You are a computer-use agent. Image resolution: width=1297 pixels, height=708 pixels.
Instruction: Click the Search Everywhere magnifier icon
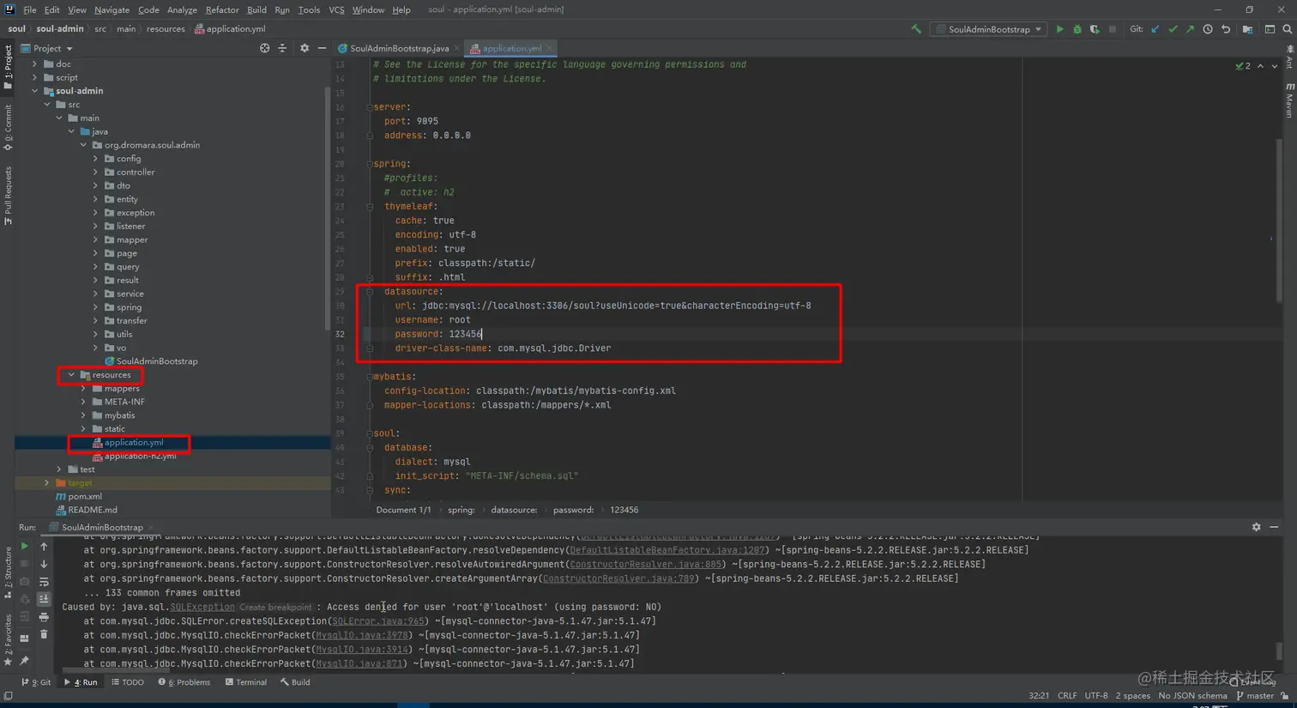coord(1287,29)
